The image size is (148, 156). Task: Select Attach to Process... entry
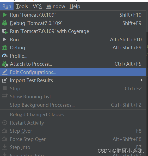73,64
